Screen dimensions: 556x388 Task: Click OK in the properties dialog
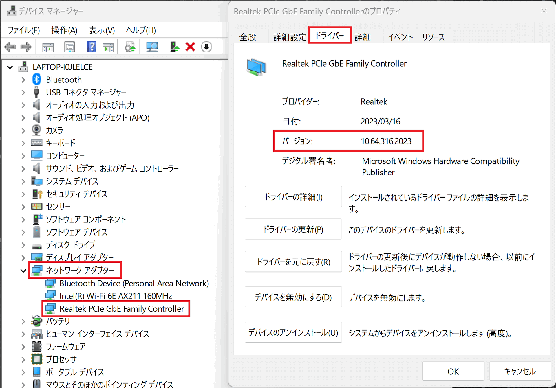453,371
